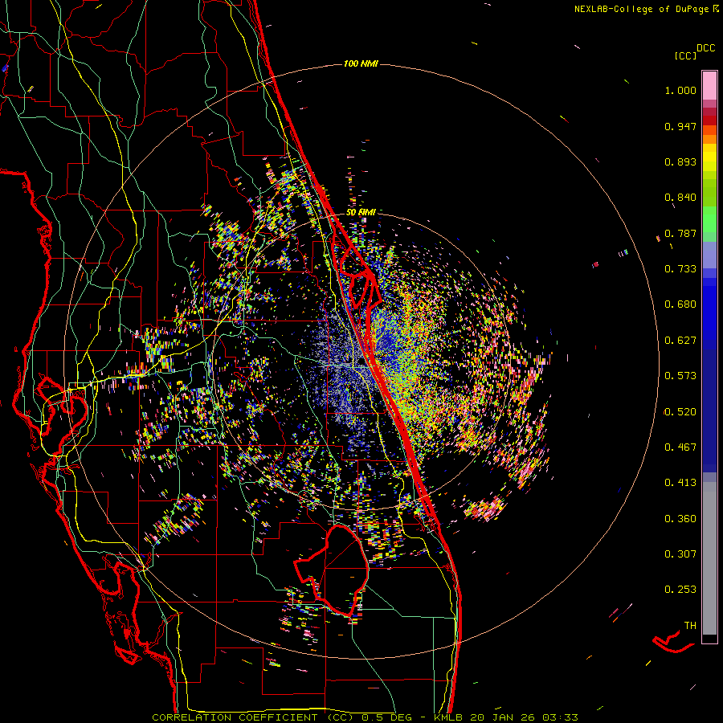
Task: Select the 0.947 scale value
Action: 680,126
